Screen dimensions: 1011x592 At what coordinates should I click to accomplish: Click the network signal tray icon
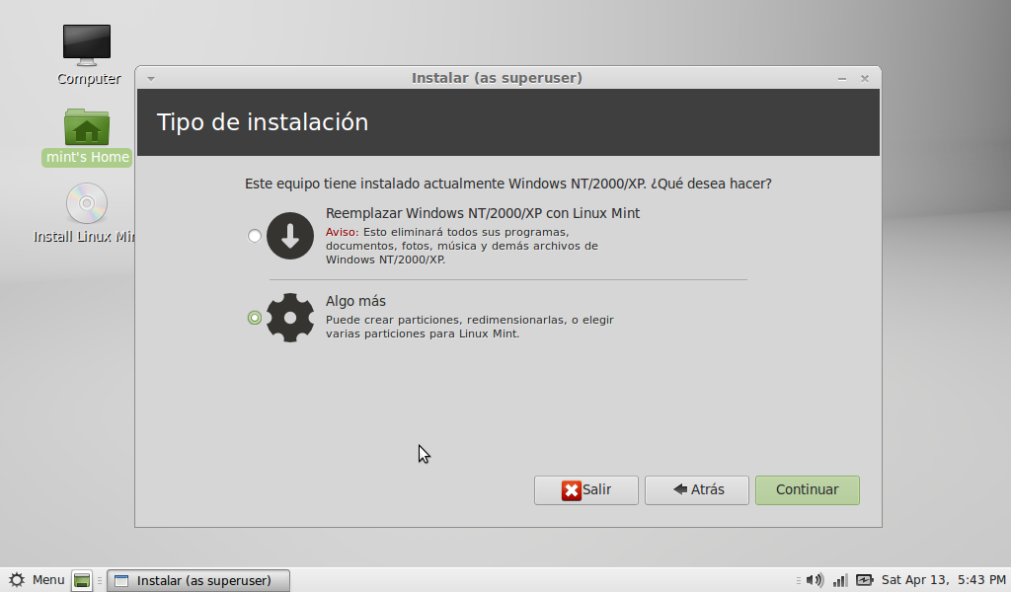point(840,580)
